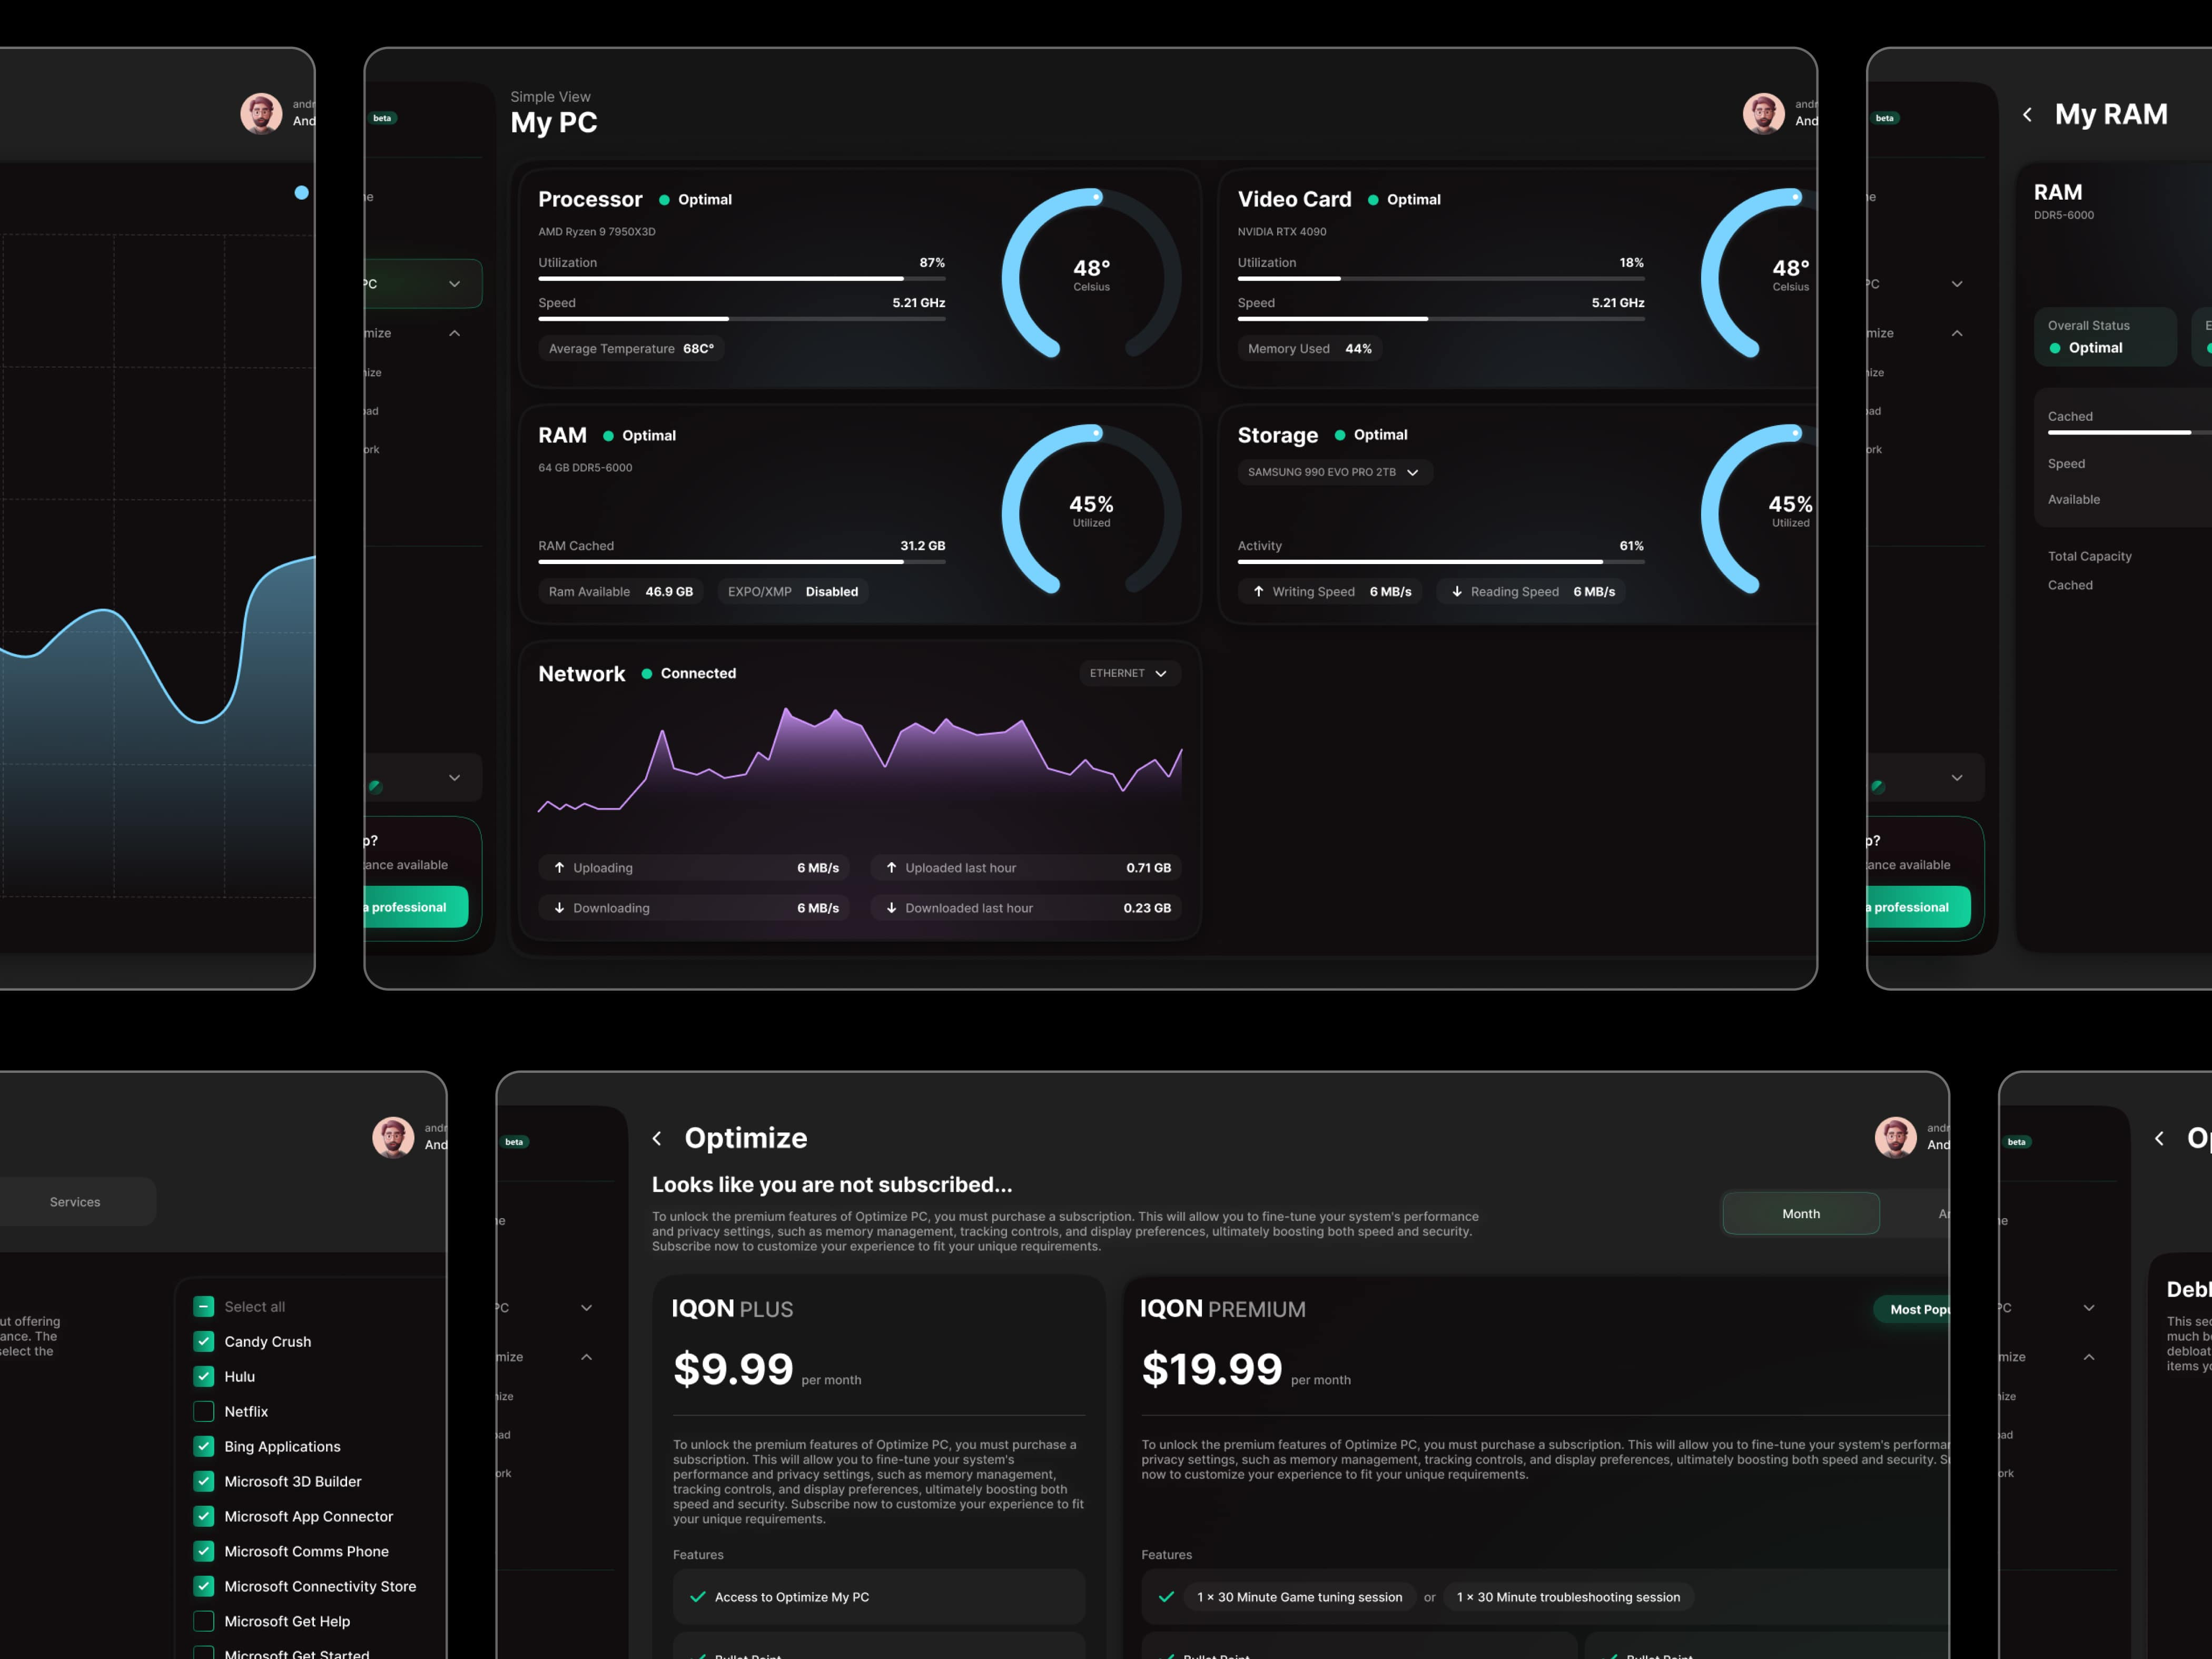Click the Uploading arrow icon in Network card

(x=560, y=868)
